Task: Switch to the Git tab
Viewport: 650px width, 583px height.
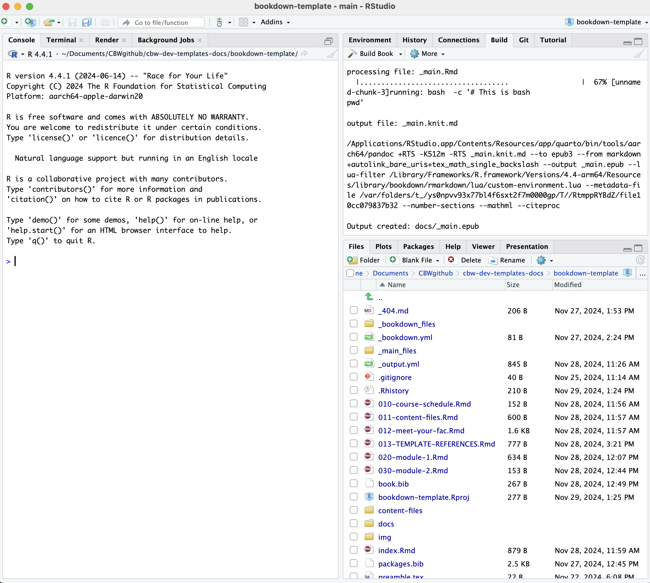Action: [524, 40]
